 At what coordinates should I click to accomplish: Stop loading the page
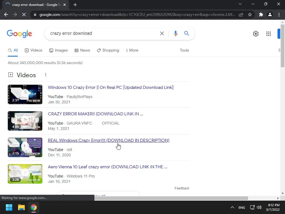24,14
